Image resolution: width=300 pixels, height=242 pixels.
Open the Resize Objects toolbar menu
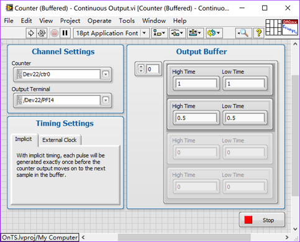click(x=195, y=33)
